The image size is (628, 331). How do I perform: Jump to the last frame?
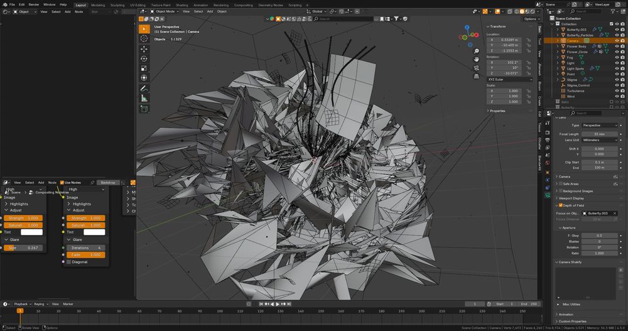289,304
